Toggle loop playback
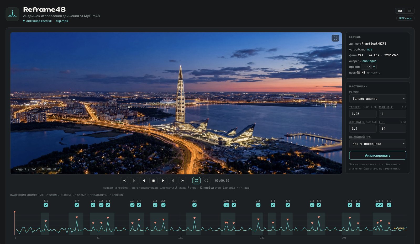The width and height of the screenshot is (420, 244). tap(196, 181)
